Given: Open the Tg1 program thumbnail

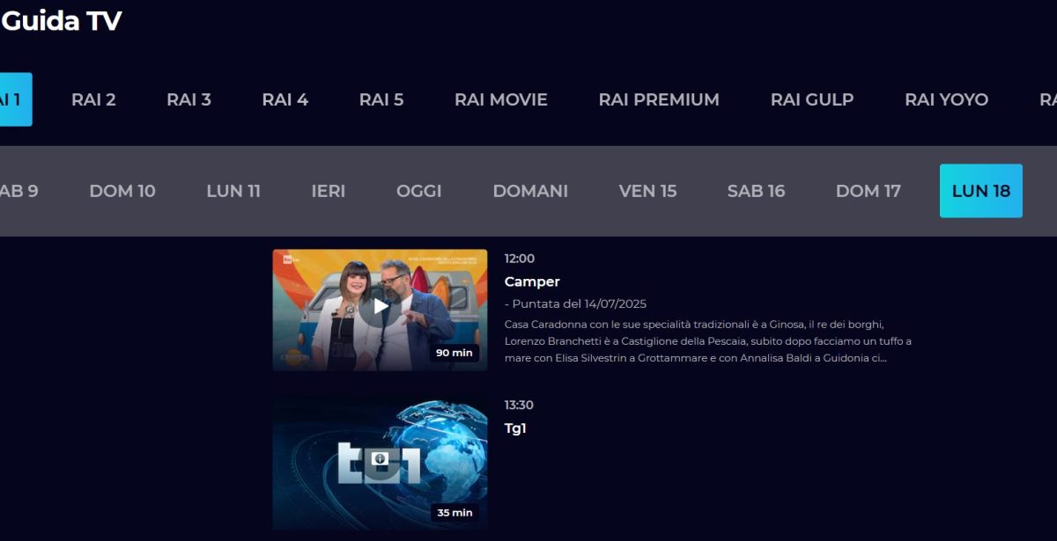Looking at the screenshot, I should point(380,463).
